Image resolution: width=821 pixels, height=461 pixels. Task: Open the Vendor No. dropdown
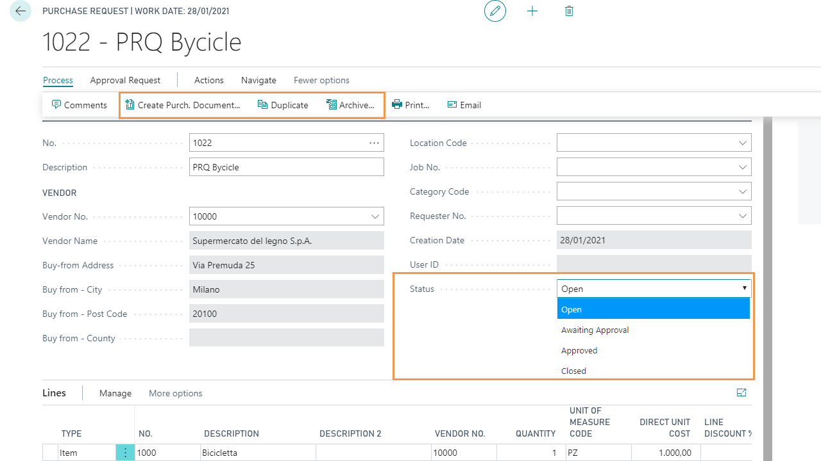(x=375, y=216)
